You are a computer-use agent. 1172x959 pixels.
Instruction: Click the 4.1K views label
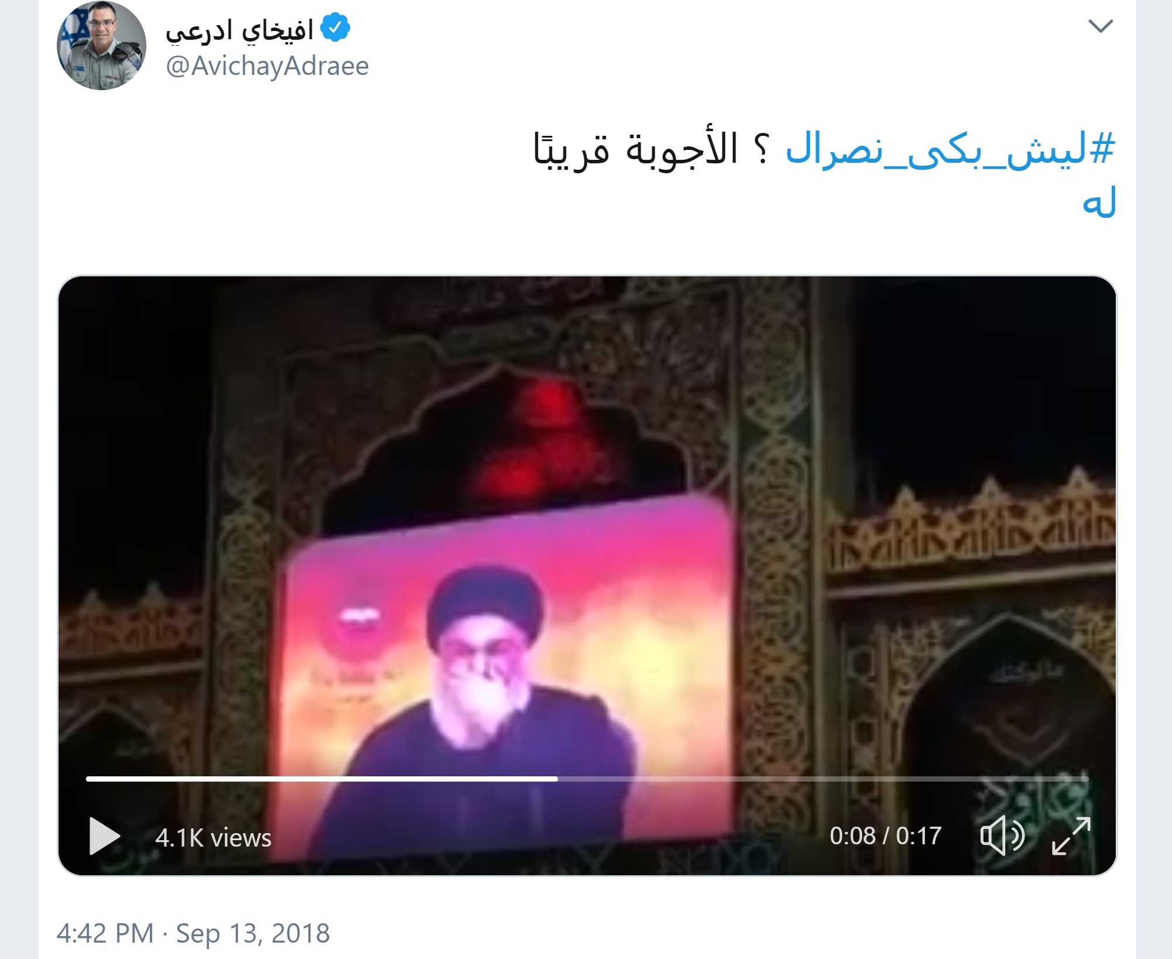pos(213,838)
